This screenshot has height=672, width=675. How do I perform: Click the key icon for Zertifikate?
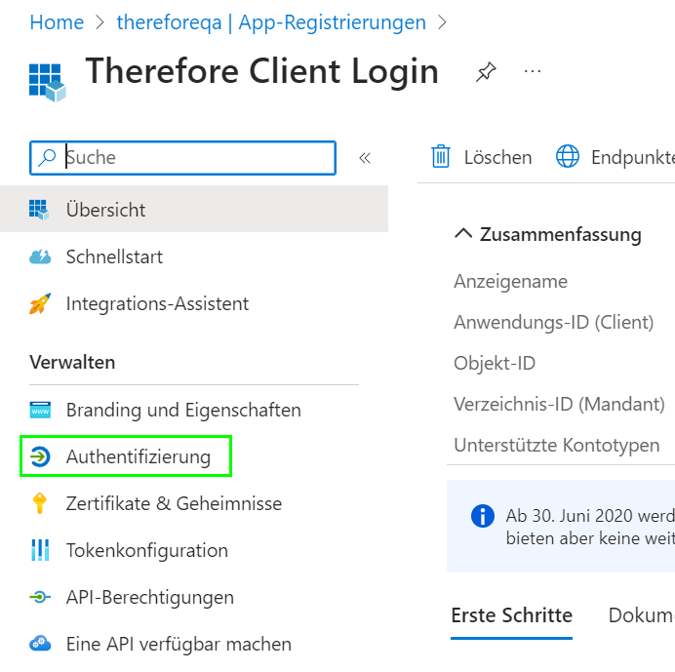tap(40, 503)
